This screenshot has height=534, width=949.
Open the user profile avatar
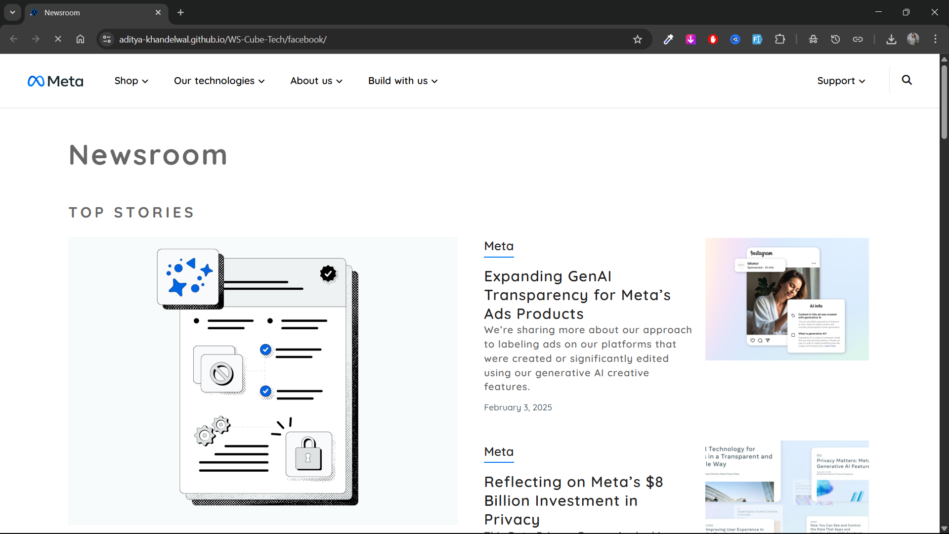[x=913, y=39]
